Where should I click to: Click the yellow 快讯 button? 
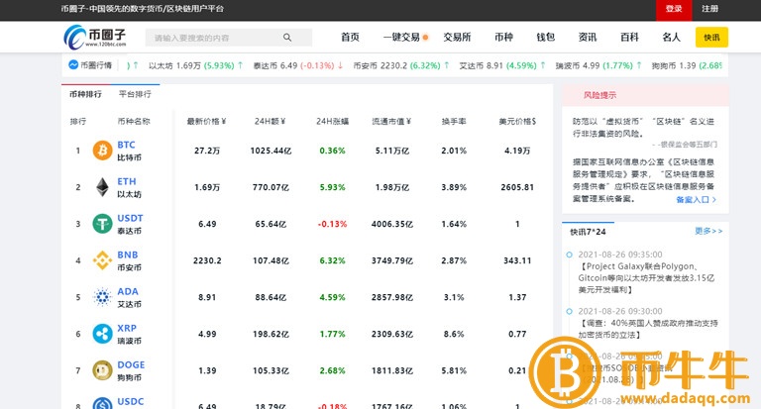711,38
